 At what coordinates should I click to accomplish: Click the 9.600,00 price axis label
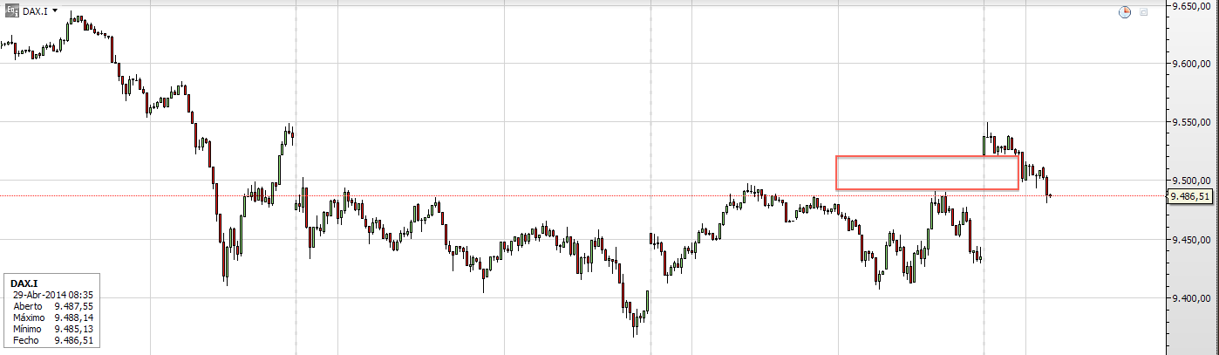[x=1191, y=64]
